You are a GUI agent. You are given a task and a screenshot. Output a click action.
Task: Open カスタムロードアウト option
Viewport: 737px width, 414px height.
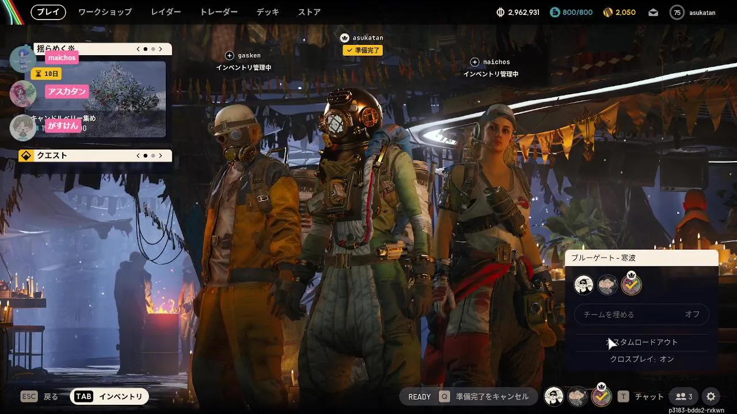(x=641, y=342)
